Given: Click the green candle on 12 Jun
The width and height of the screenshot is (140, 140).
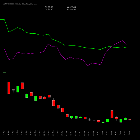Looking at the screenshot, I should click(x=108, y=120).
